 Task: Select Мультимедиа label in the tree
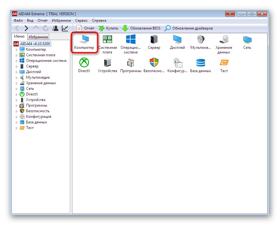(38, 77)
